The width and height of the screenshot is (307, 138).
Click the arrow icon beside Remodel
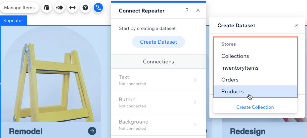[92, 131]
